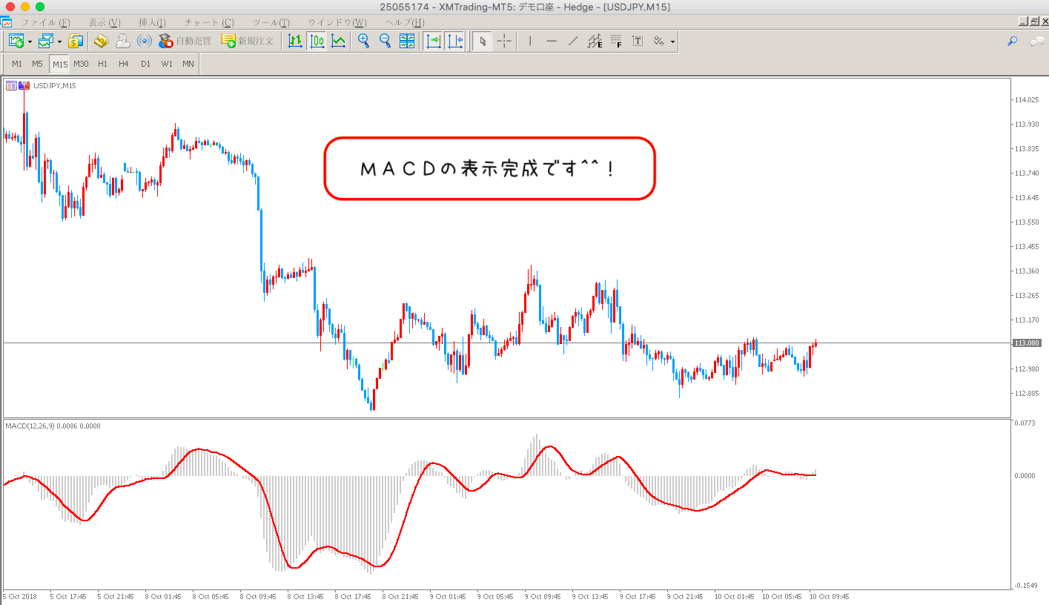Screen dimensions: 1049x605
Task: Choose the vertical line drawing tool
Action: point(530,41)
